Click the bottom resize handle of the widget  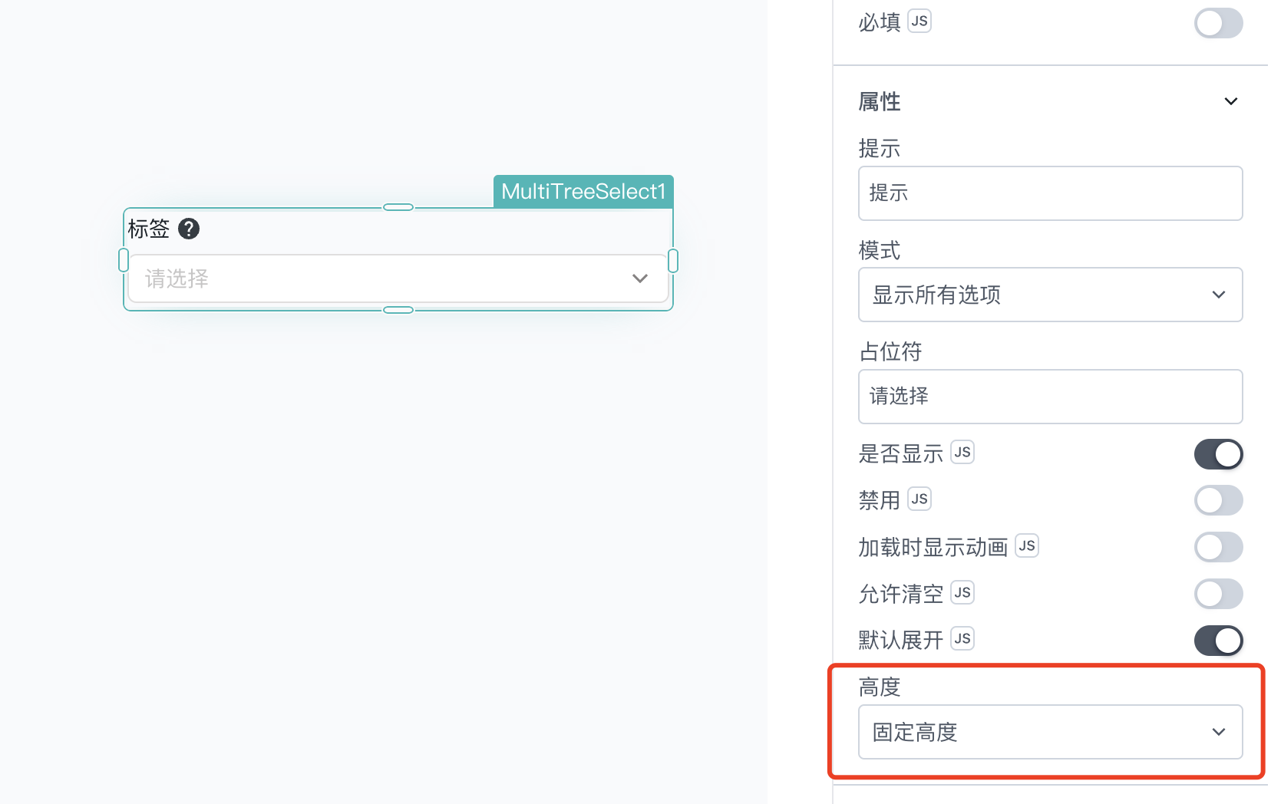point(398,310)
